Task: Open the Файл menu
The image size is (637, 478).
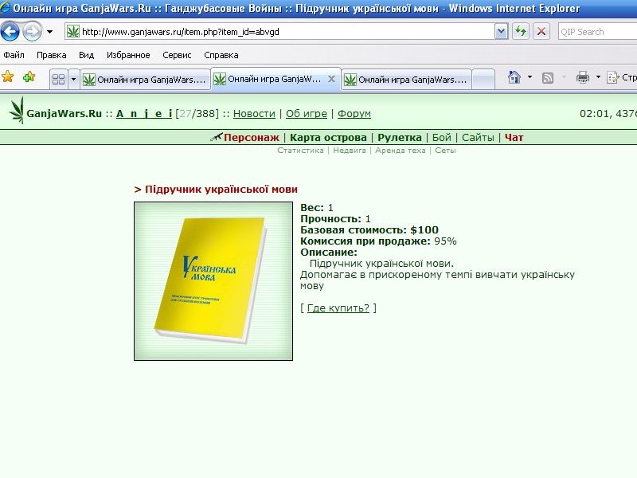Action: 14,55
